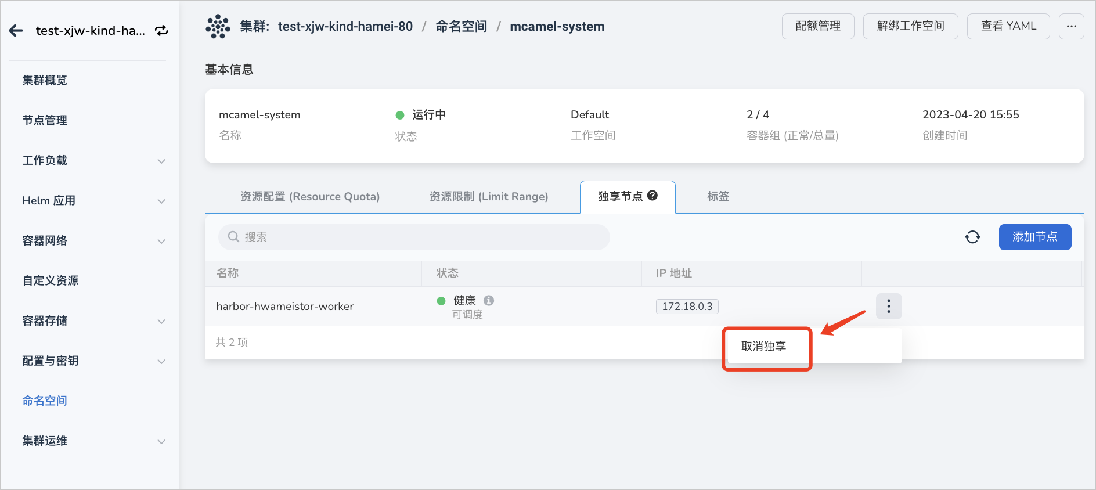The height and width of the screenshot is (490, 1096).
Task: Open 自定义资源 in the sidebar
Action: pyautogui.click(x=51, y=280)
